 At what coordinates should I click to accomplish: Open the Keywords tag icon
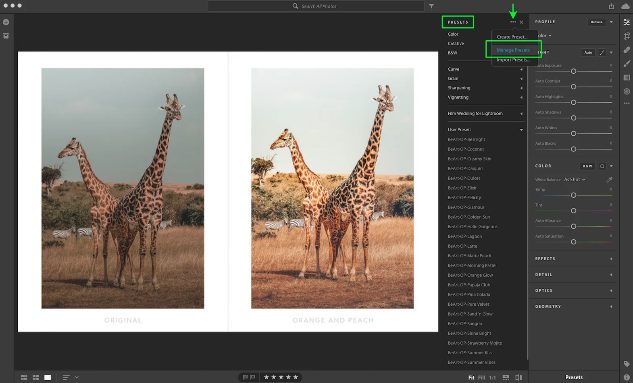click(x=627, y=364)
